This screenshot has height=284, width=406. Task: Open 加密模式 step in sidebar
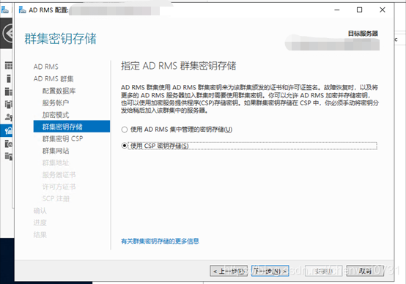point(56,115)
